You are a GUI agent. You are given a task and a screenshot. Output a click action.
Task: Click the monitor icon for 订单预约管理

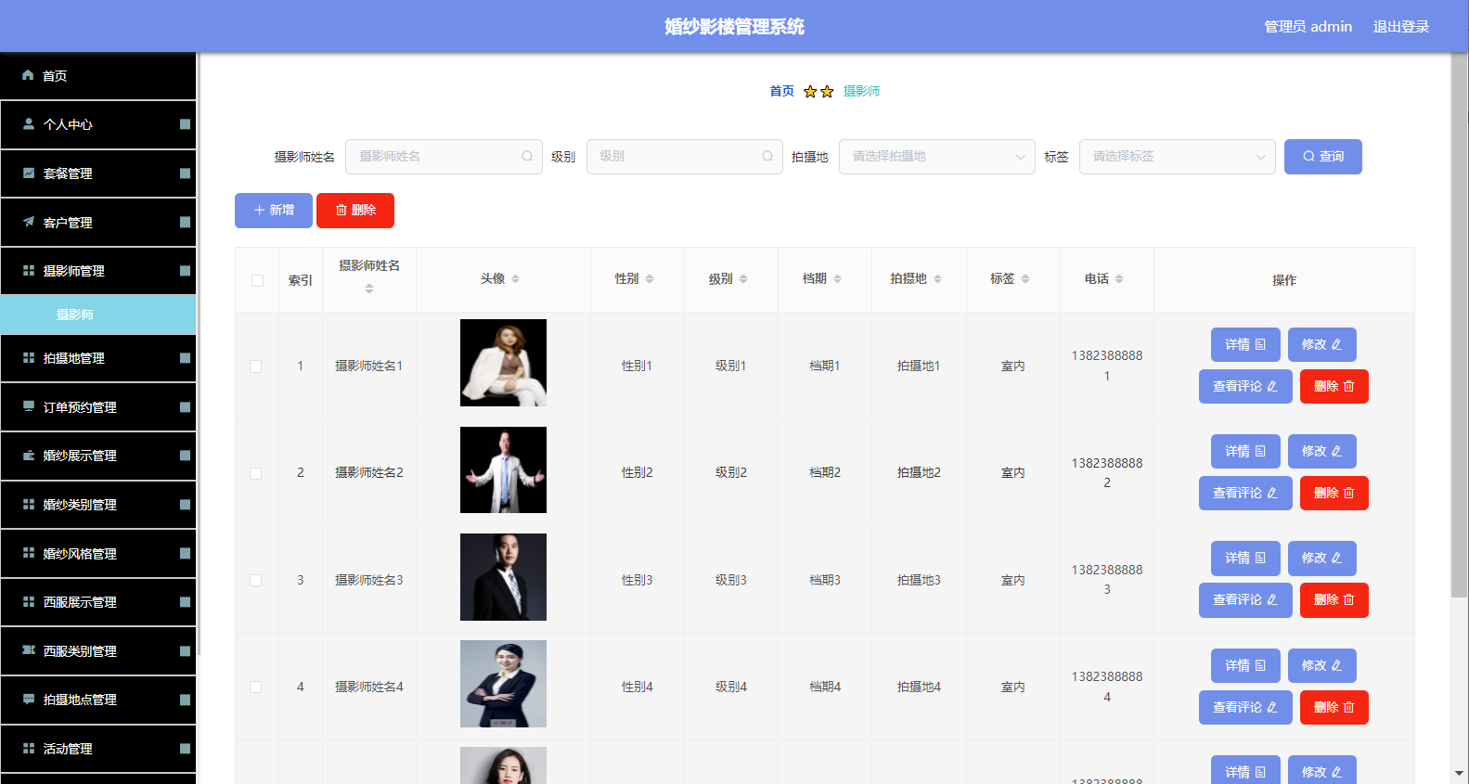tap(29, 406)
